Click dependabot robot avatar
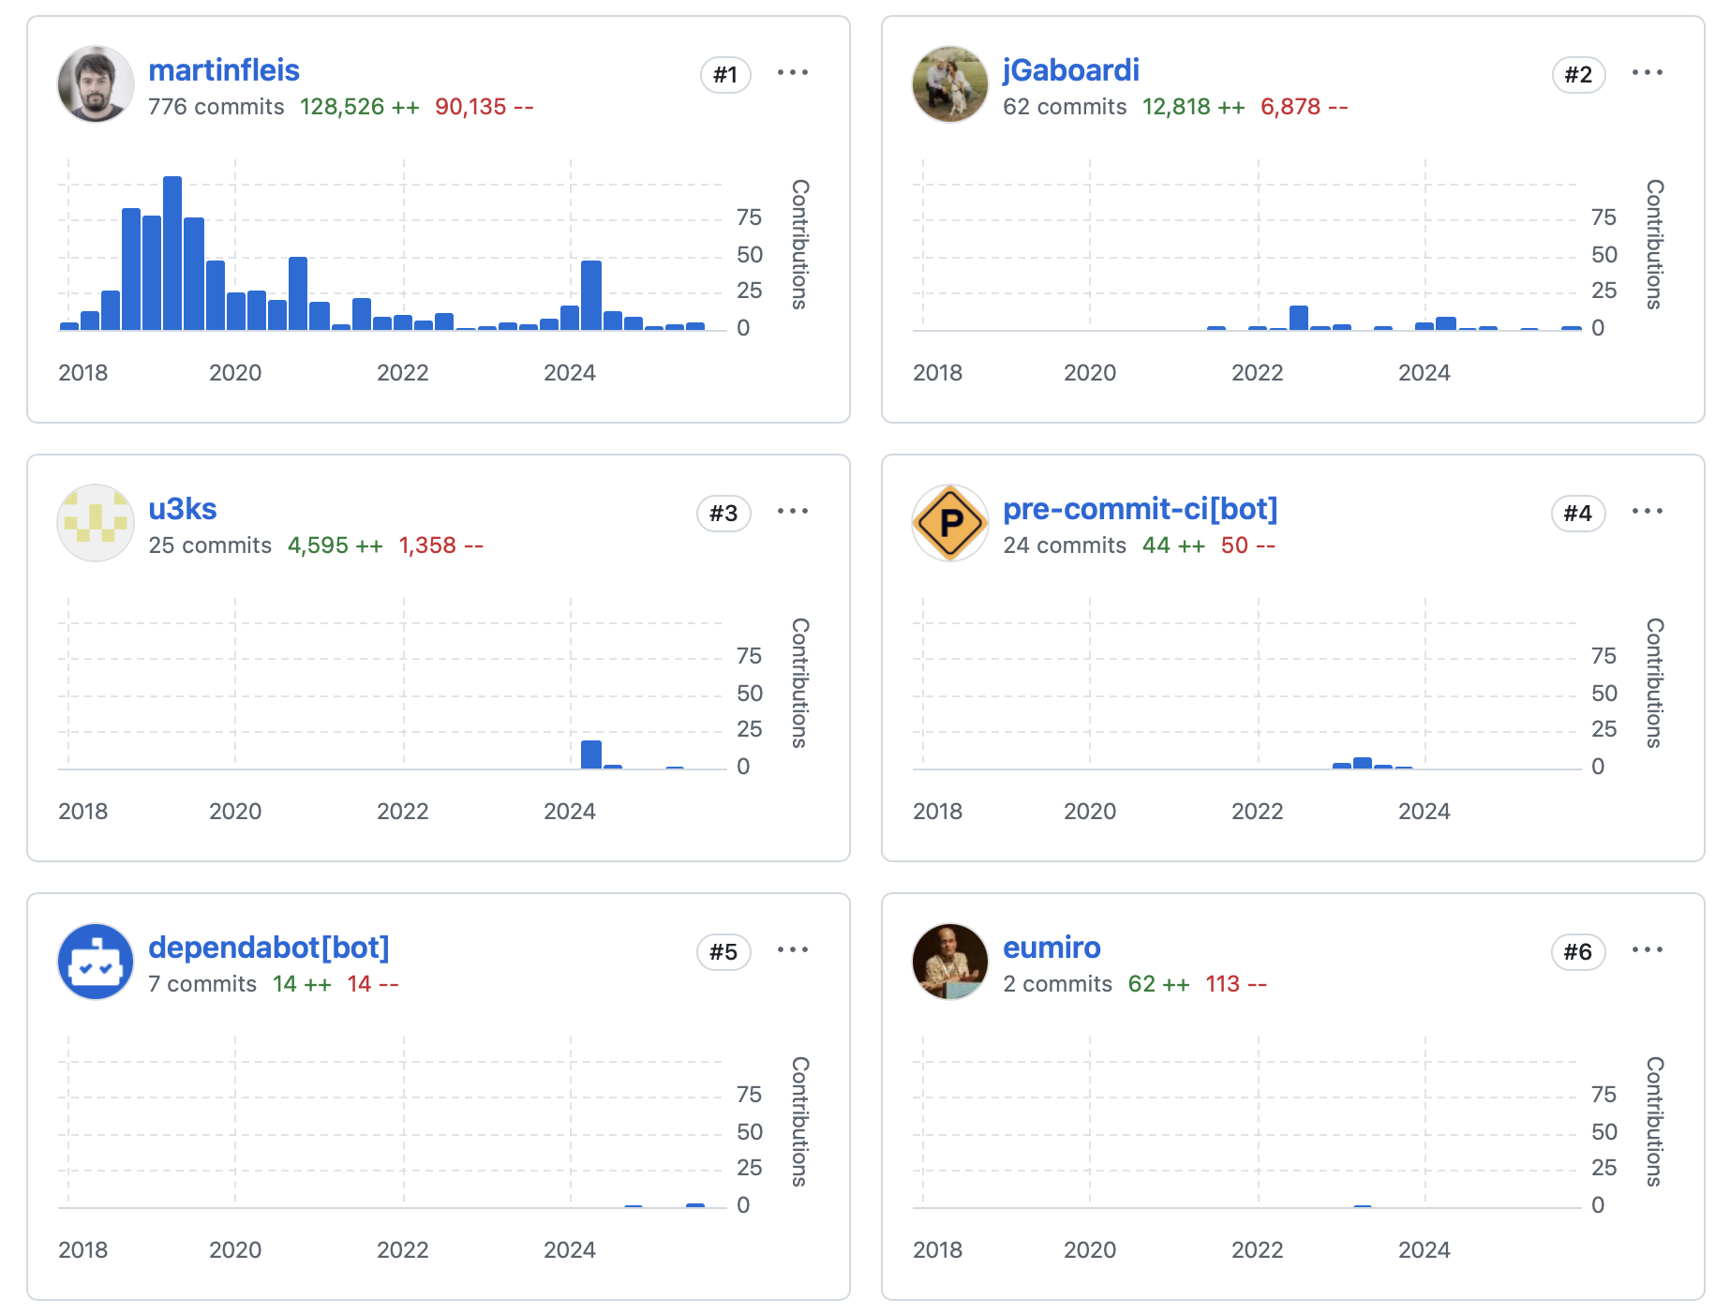The image size is (1730, 1314). (96, 962)
